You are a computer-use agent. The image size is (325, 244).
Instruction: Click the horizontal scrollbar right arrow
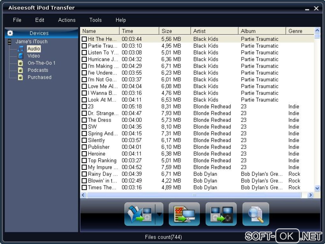[x=310, y=195]
